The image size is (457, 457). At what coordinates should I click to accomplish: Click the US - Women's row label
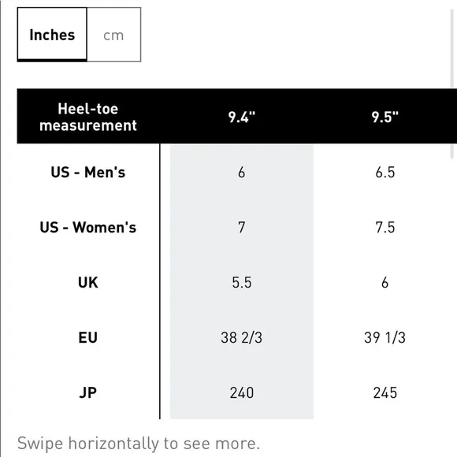click(88, 227)
